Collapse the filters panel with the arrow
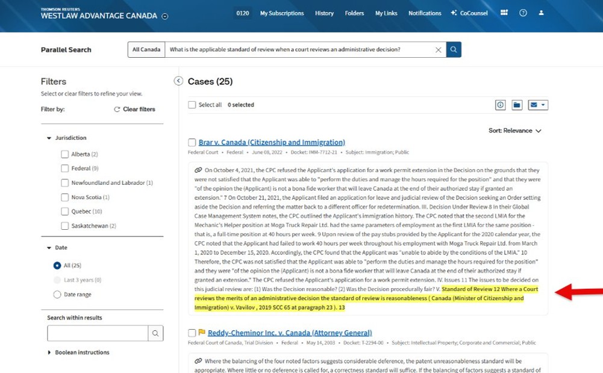 (178, 81)
